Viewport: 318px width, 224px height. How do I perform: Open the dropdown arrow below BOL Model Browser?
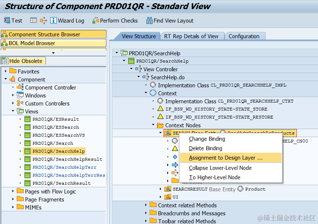pos(53,53)
